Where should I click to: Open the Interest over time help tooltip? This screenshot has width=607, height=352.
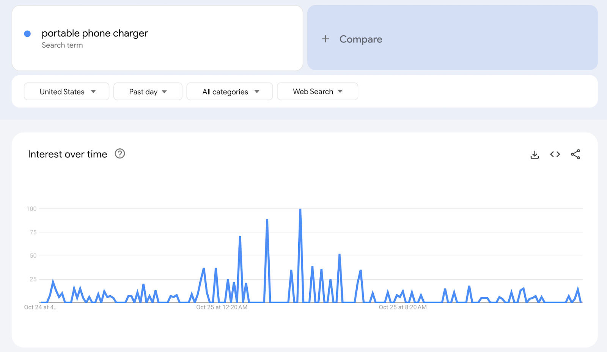point(120,154)
